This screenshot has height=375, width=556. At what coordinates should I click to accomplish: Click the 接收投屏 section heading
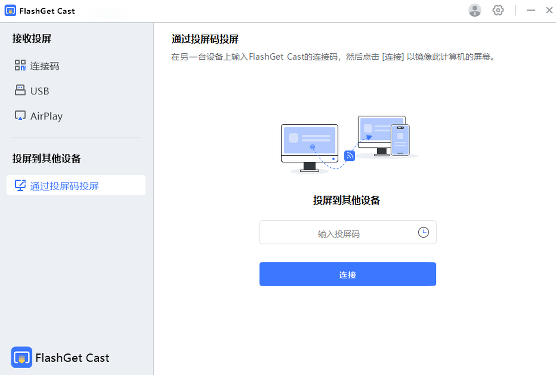pos(32,39)
